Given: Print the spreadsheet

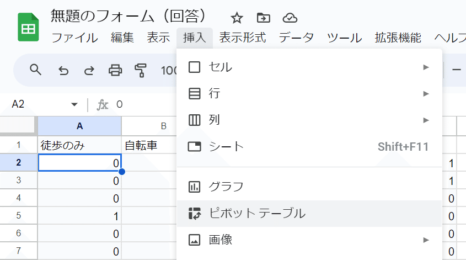Looking at the screenshot, I should pyautogui.click(x=115, y=70).
